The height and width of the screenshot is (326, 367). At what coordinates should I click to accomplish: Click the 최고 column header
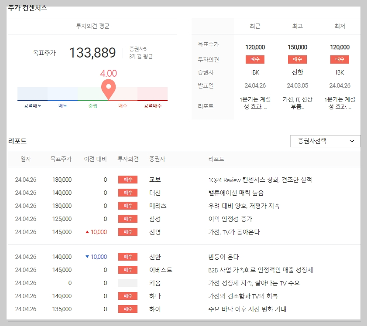298,26
